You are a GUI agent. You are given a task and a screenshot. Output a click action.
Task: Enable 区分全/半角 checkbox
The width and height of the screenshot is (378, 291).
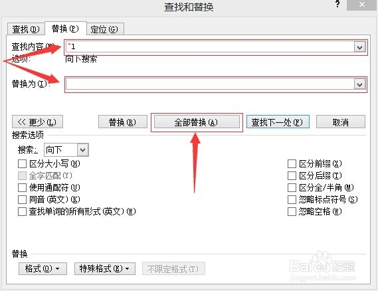coord(292,187)
